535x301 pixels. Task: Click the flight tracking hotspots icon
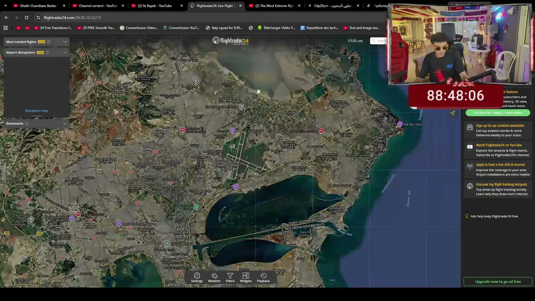(470, 186)
